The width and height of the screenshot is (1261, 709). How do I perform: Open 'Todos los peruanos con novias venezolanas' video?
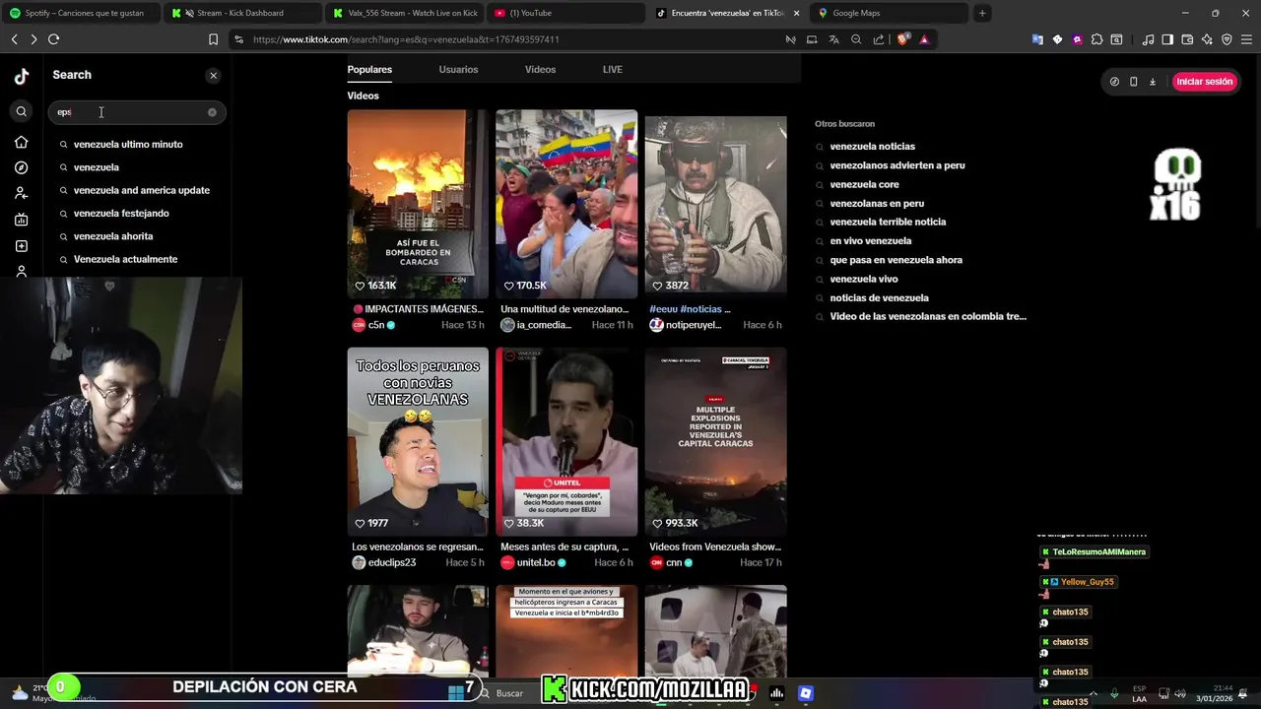418,441
